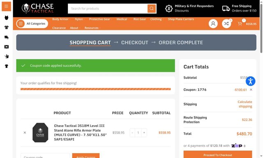Click Proceed To Checkout button
Screen dimensions: 263x158
(x=218, y=155)
